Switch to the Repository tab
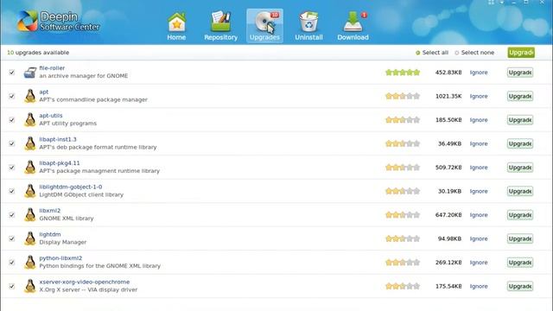The height and width of the screenshot is (311, 553). pos(221,26)
